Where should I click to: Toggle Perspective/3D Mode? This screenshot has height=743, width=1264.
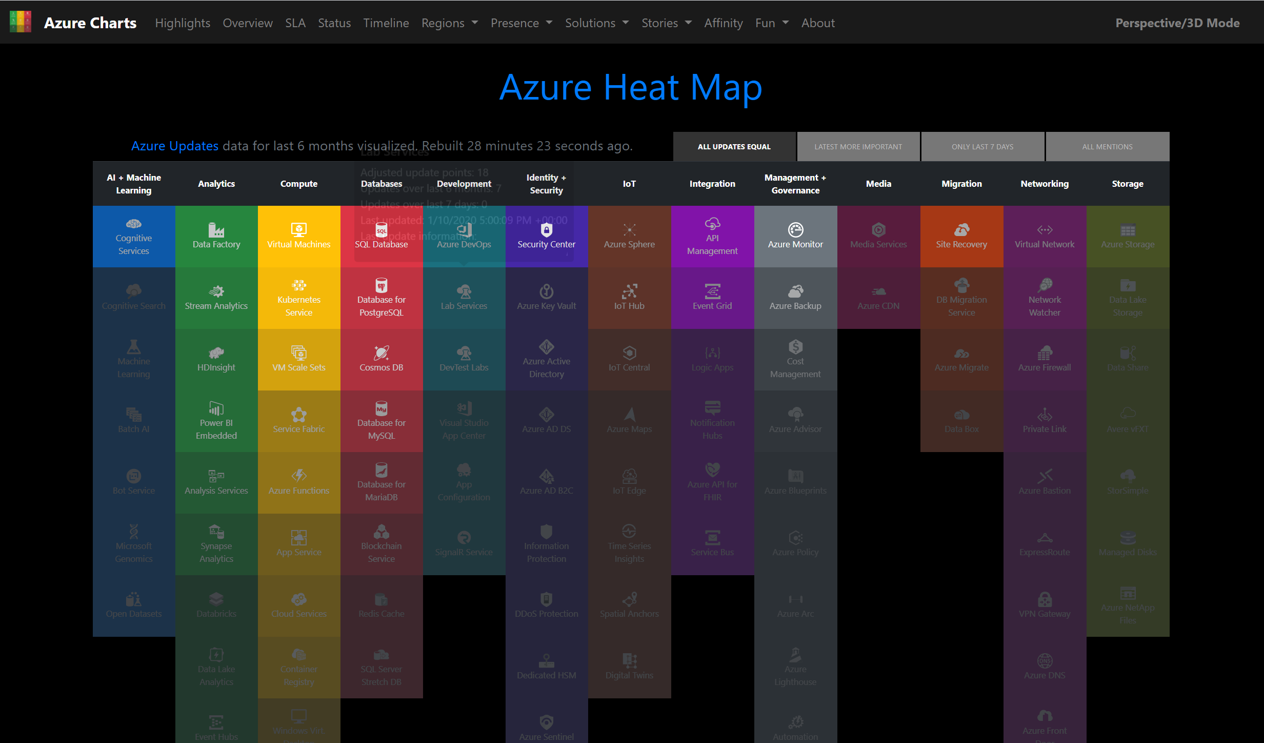click(x=1177, y=23)
